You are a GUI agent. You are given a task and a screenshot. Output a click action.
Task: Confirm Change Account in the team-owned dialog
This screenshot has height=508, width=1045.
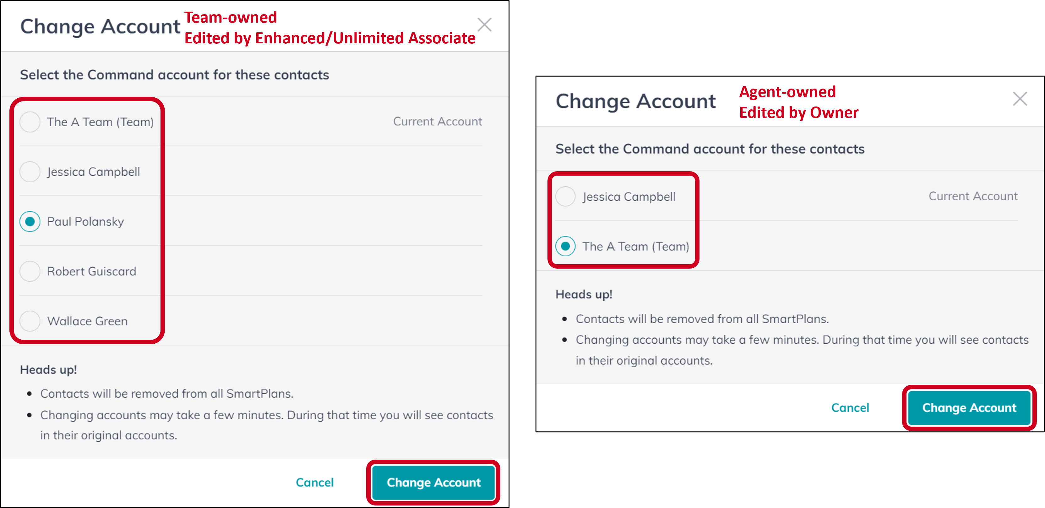coord(433,483)
